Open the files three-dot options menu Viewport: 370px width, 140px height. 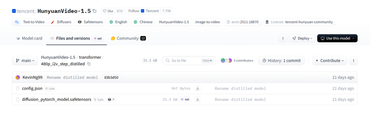354,60
